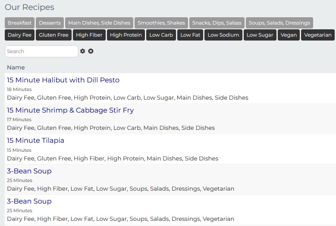Show Smoothies, Shakes recipes
Viewport: 336px width, 226px height.
[x=161, y=23]
